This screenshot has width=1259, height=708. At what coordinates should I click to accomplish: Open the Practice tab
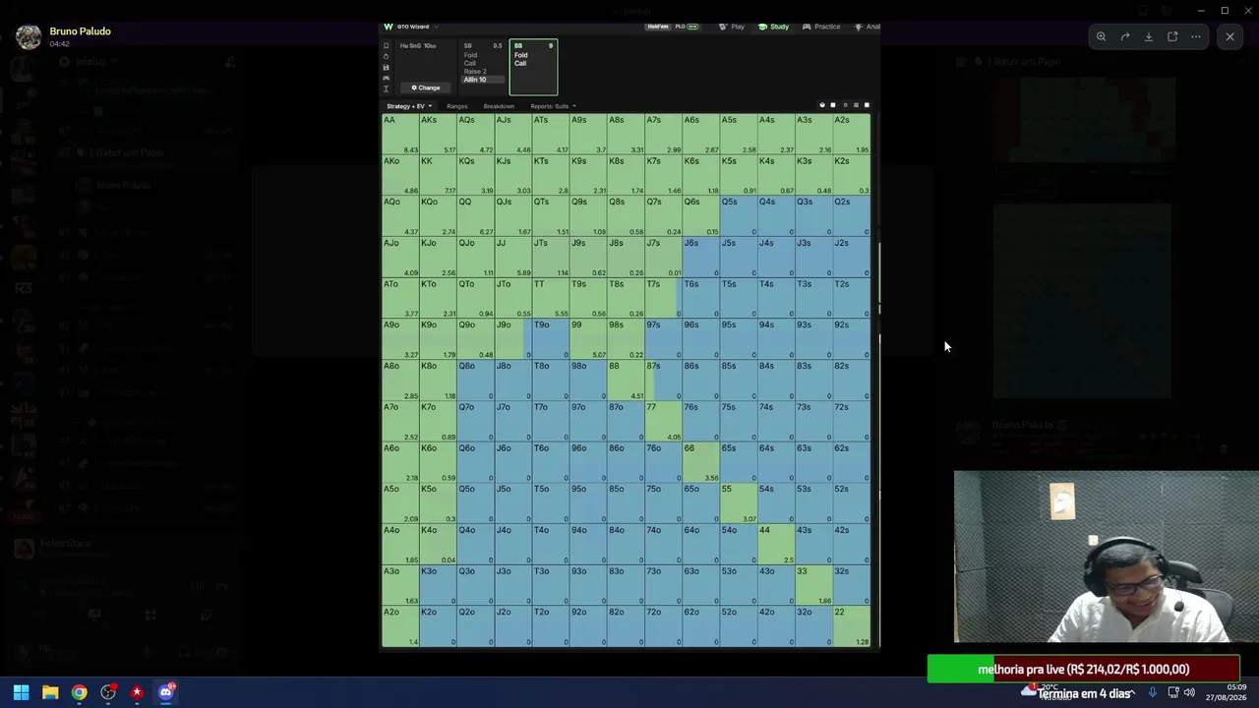[821, 27]
